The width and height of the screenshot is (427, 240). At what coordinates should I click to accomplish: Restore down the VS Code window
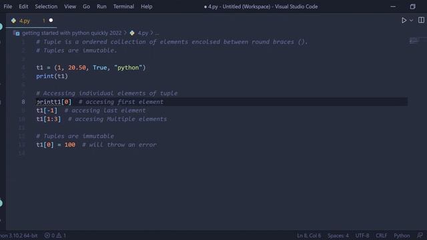(412, 7)
